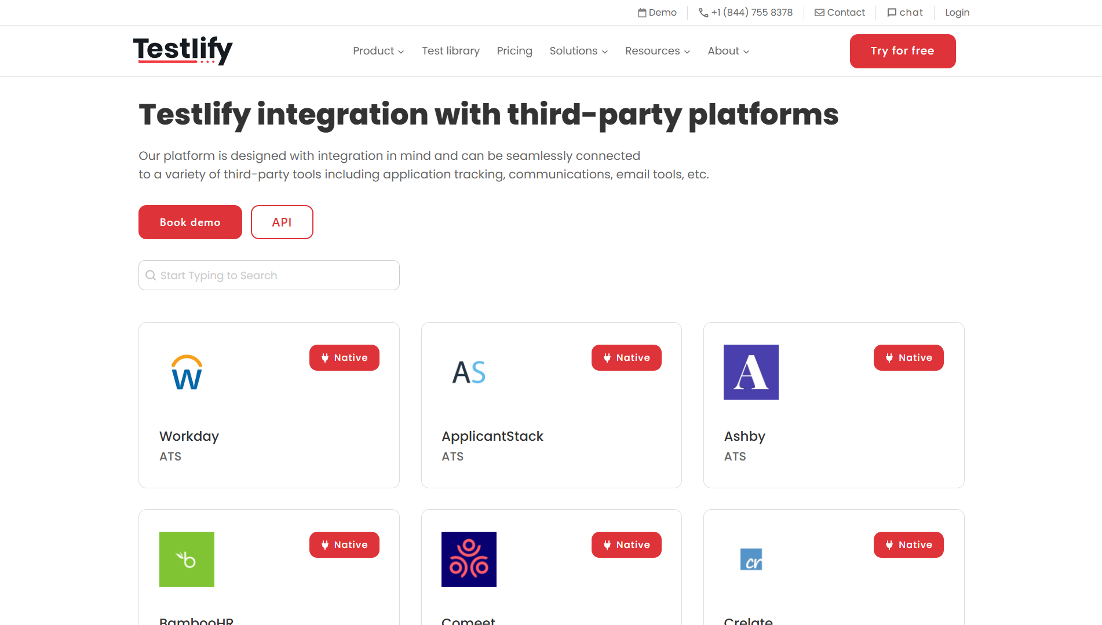Open the Ashby integration logo

751,372
